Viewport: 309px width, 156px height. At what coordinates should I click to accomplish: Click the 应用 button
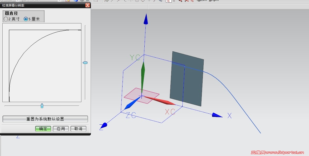pos(61,129)
